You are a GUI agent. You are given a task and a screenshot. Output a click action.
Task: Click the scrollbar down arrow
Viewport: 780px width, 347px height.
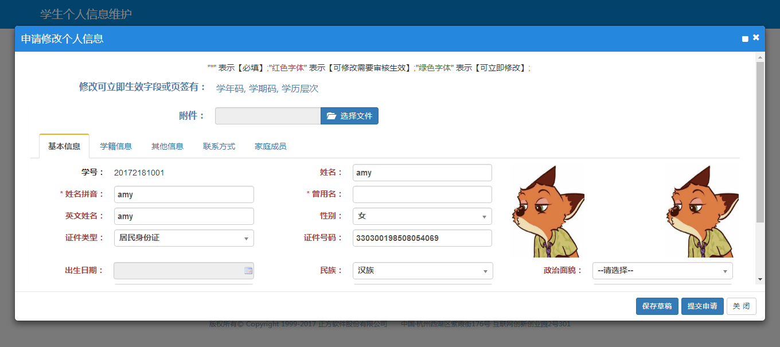(x=760, y=279)
